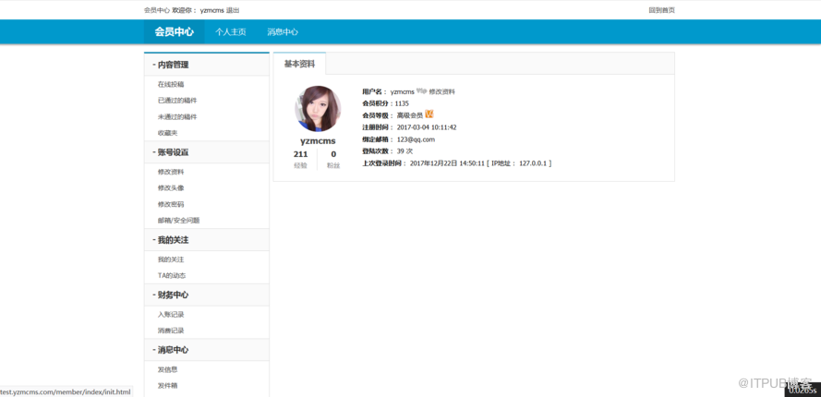
Task: Open 发件箱 in sidebar
Action: (x=167, y=386)
